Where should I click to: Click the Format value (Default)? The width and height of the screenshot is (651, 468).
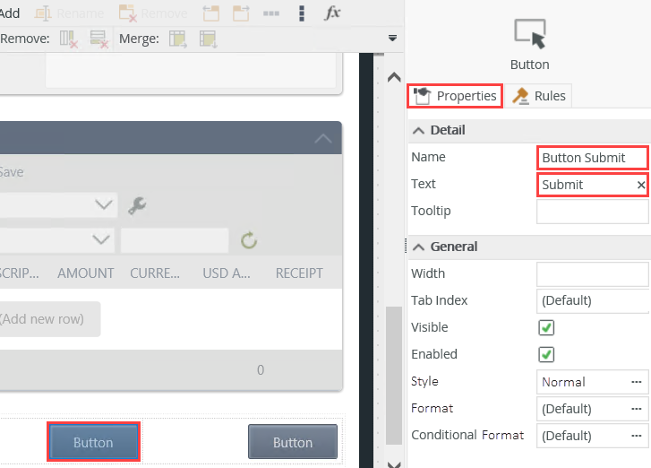pos(566,409)
